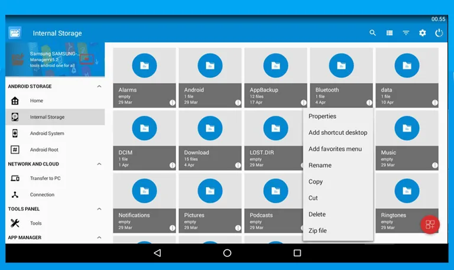Viewport: 454px width, 270px height.
Task: Tap the Android home navigation button
Action: 227,253
